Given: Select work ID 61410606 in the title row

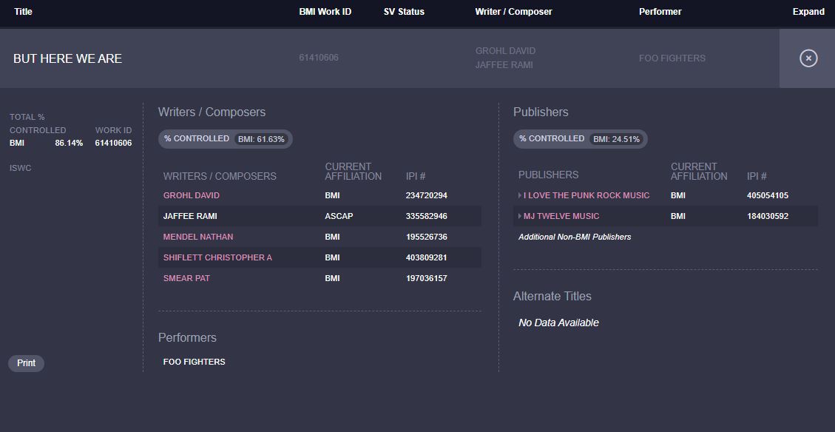Looking at the screenshot, I should [319, 58].
